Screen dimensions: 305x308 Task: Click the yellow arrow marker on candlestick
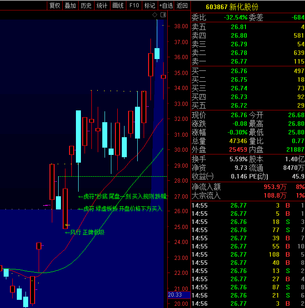pyautogui.click(x=67, y=225)
